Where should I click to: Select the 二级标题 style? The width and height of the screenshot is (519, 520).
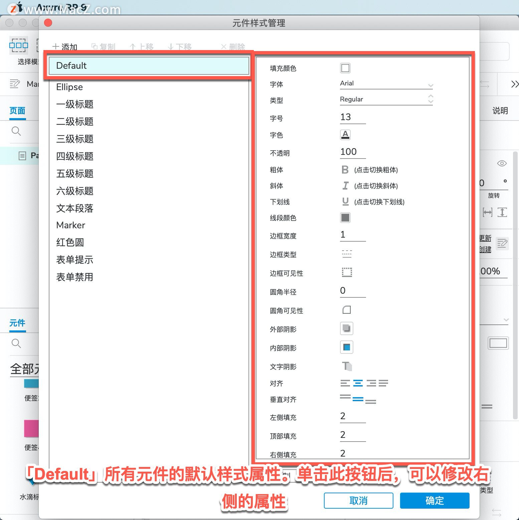(149, 121)
